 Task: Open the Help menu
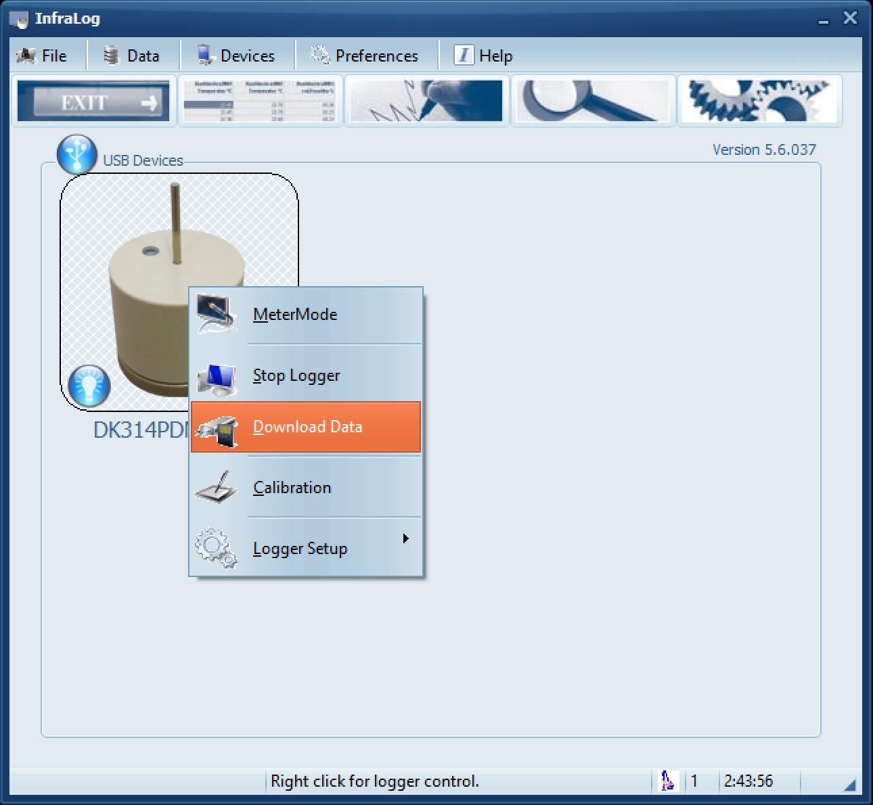[x=484, y=55]
